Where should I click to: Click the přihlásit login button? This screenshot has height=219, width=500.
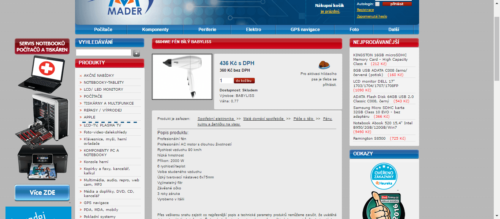coord(397,4)
